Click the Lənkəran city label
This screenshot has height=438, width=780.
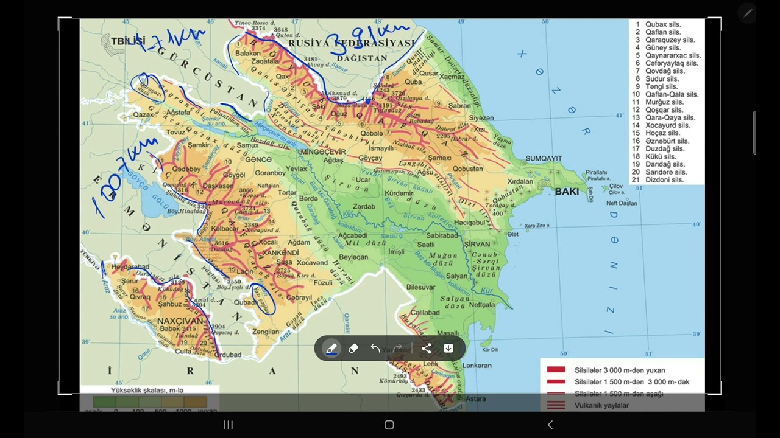pyautogui.click(x=477, y=366)
